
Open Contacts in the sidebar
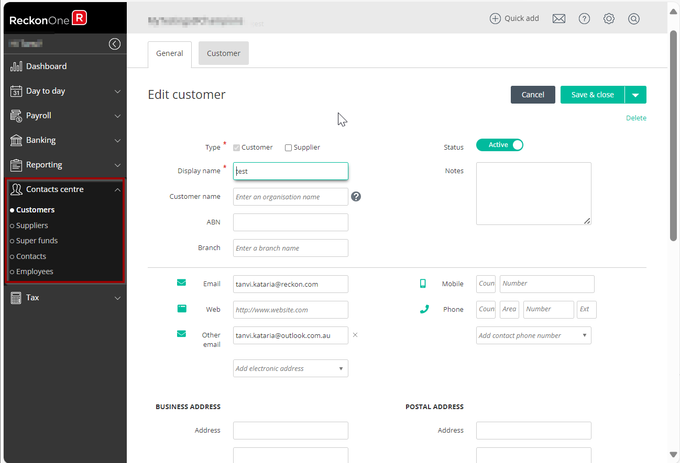point(31,256)
